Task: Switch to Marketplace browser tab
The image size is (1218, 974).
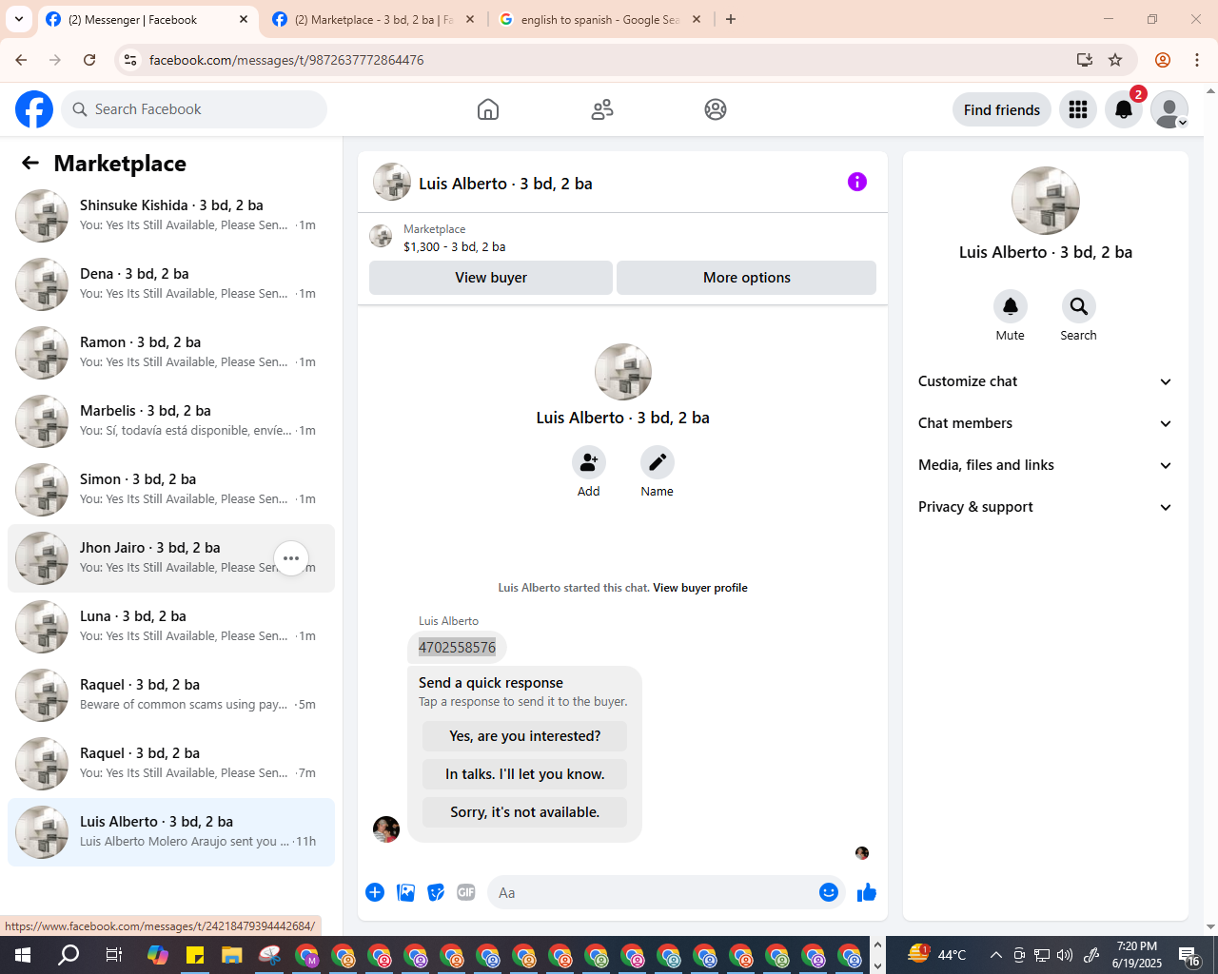Action: 373,19
